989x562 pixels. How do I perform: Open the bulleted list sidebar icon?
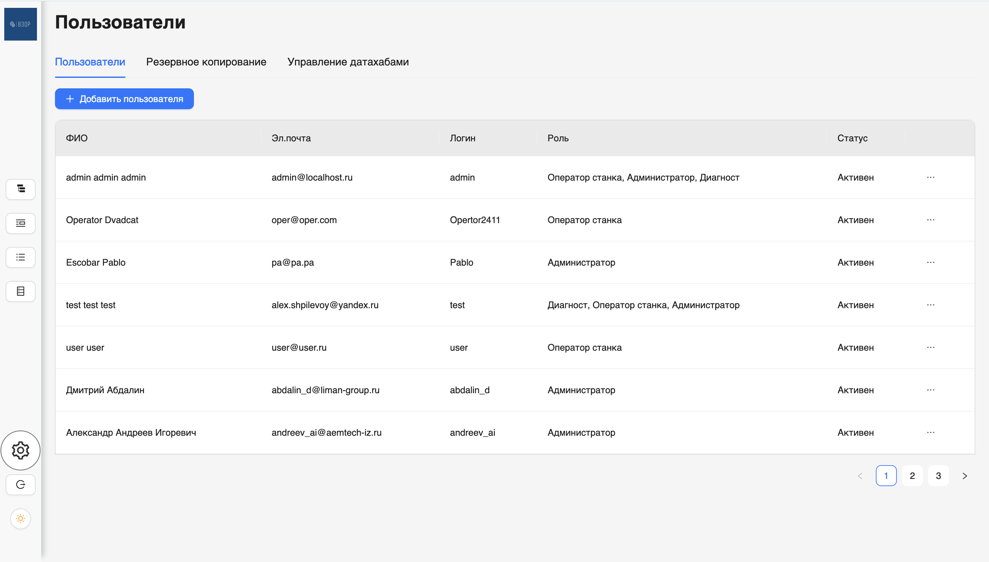[x=21, y=257]
